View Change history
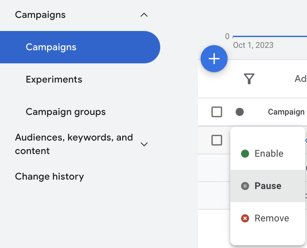The width and height of the screenshot is (307, 248). 49,176
